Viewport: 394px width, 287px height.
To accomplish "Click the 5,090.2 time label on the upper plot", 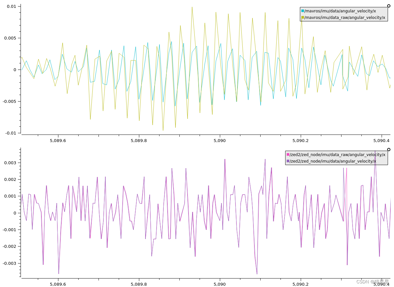I will point(301,140).
